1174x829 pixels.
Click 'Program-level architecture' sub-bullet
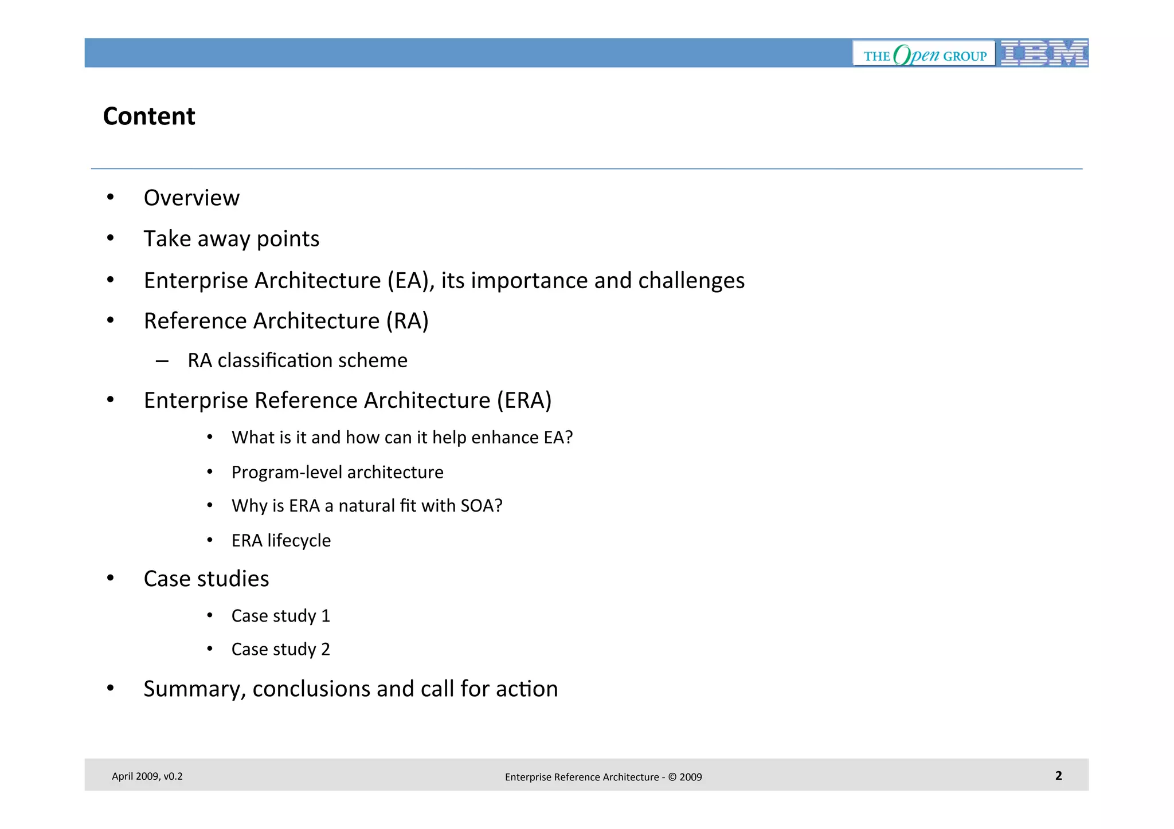337,473
